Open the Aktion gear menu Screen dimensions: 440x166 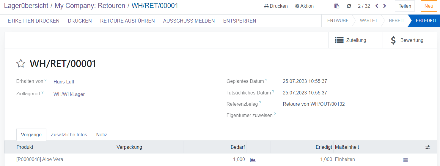304,6
